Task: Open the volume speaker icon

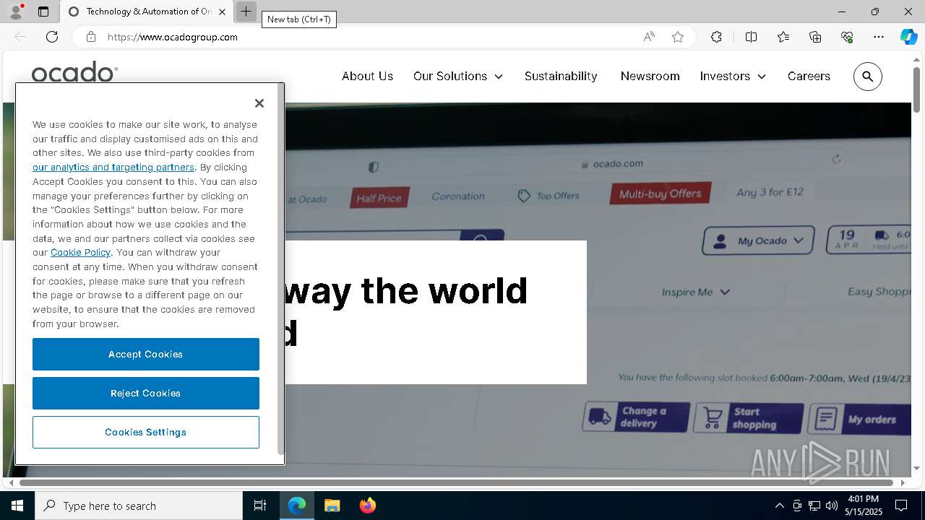Action: click(x=832, y=506)
